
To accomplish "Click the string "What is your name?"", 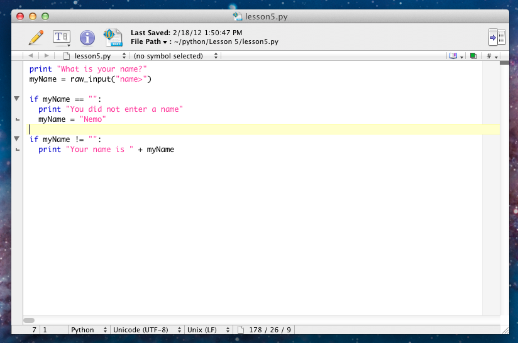I will (x=102, y=69).
